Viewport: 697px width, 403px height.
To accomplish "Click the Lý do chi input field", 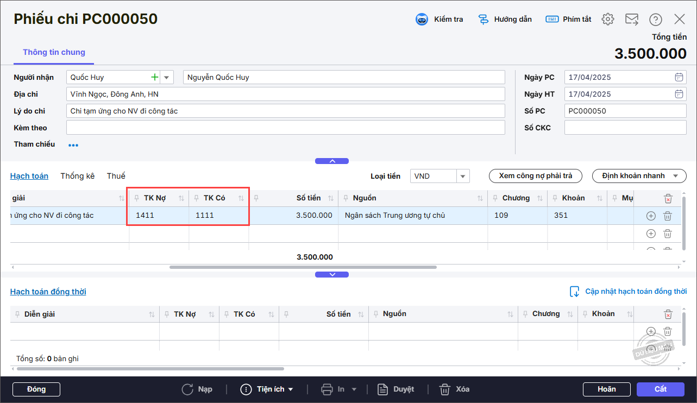I will pyautogui.click(x=285, y=111).
